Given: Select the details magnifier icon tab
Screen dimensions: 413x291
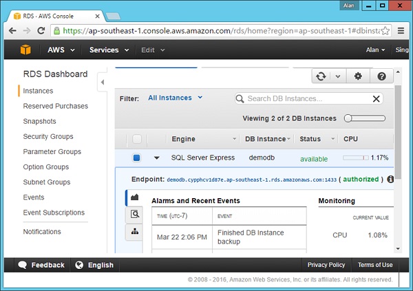Looking at the screenshot, I should click(x=134, y=215).
